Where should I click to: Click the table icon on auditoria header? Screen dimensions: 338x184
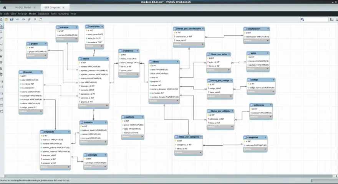124,117
